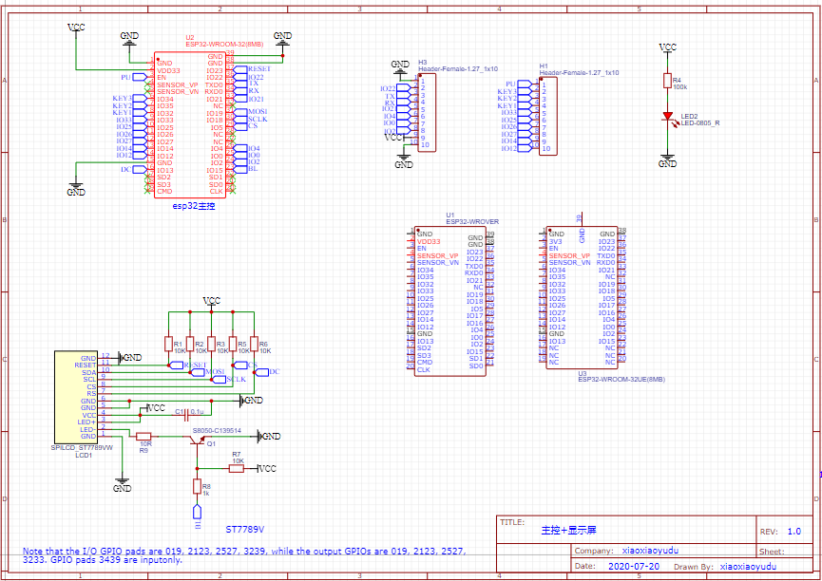Click the red LED2 diode symbol
This screenshot has height=581, width=822.
coord(668,117)
